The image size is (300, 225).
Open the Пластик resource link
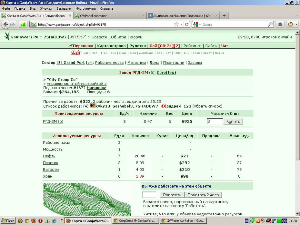pos(51,163)
